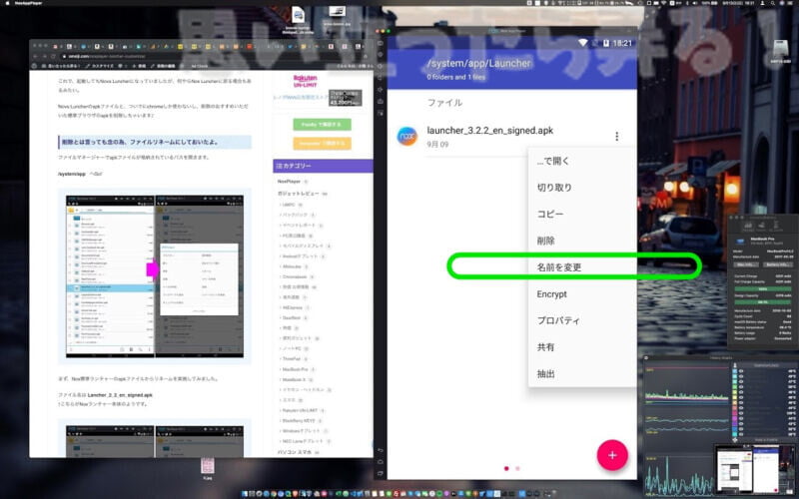Open the GearBest category link
This screenshot has width=799, height=499.
(292, 317)
